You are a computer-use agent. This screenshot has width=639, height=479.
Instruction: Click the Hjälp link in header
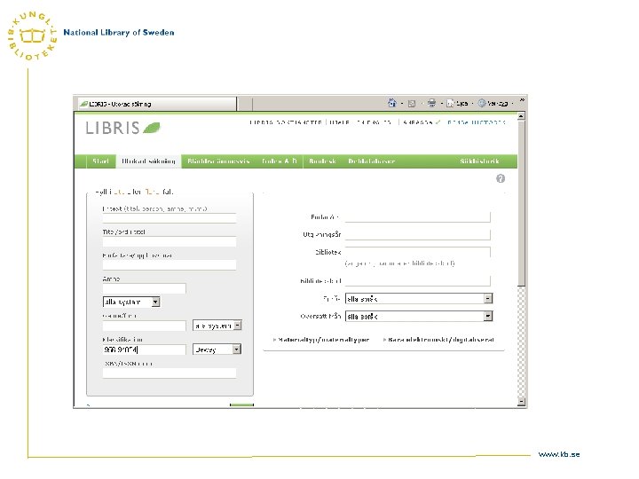339,122
